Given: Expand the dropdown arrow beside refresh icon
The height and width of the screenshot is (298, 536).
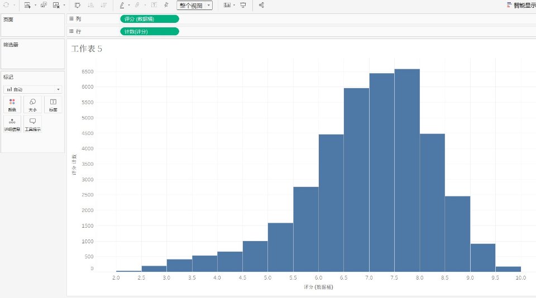Looking at the screenshot, I should coord(15,5).
